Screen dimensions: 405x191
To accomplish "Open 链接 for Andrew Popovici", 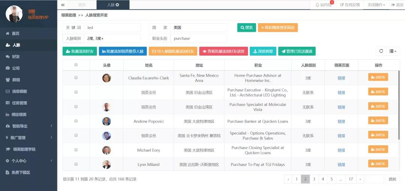I will coord(341,121).
